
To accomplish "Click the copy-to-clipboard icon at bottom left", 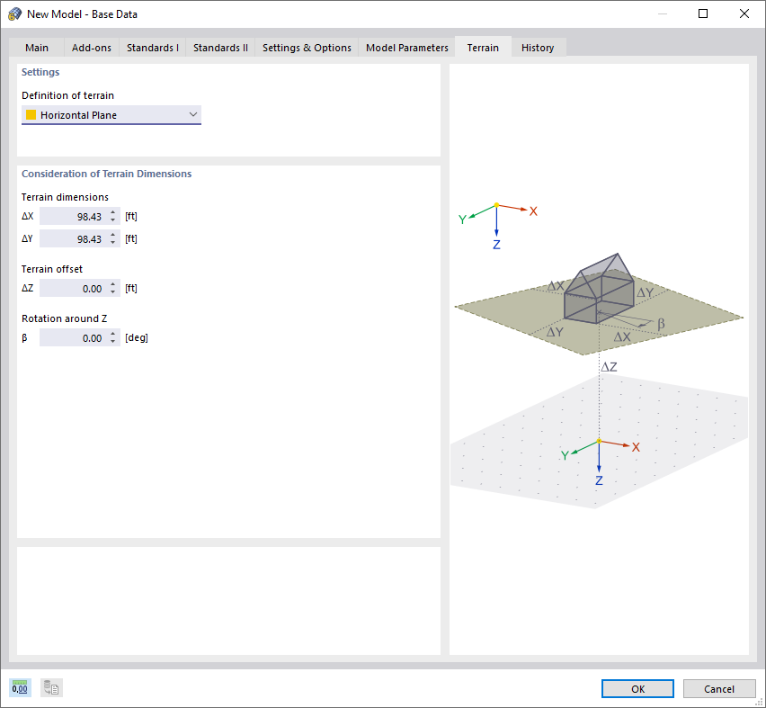I will tap(50, 687).
